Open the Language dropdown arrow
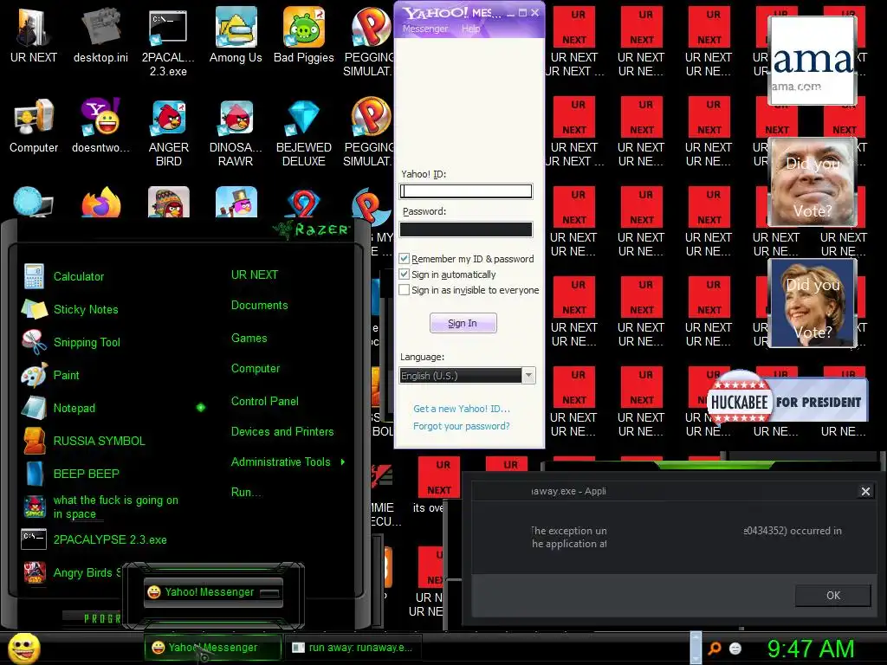 [x=528, y=376]
